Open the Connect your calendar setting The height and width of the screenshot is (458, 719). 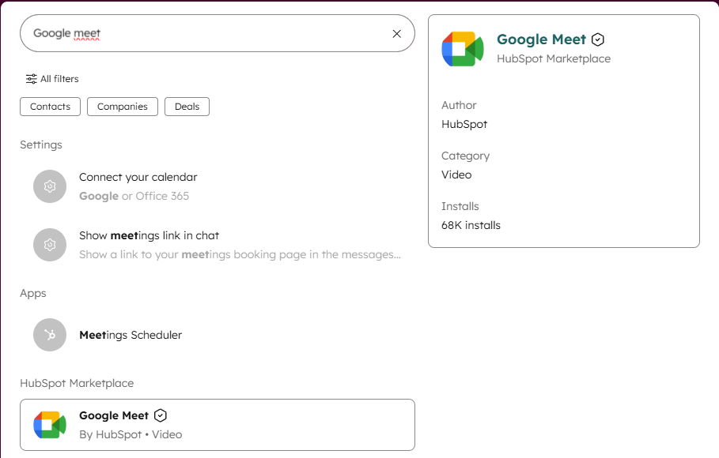(138, 178)
